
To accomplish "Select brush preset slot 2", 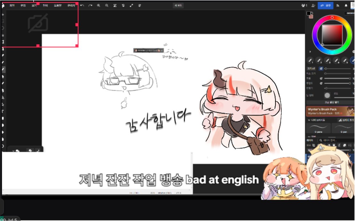I will [319, 61].
